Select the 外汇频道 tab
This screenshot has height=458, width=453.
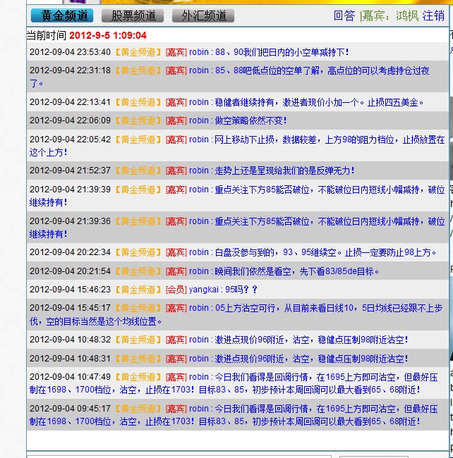[203, 16]
